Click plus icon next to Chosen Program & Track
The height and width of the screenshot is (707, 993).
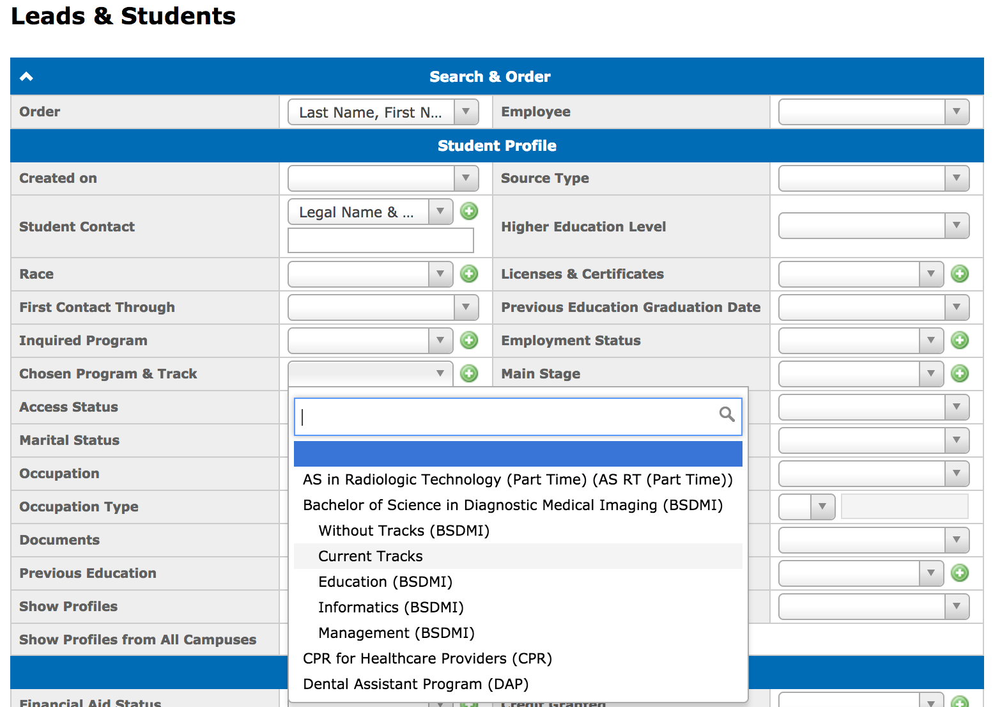469,373
